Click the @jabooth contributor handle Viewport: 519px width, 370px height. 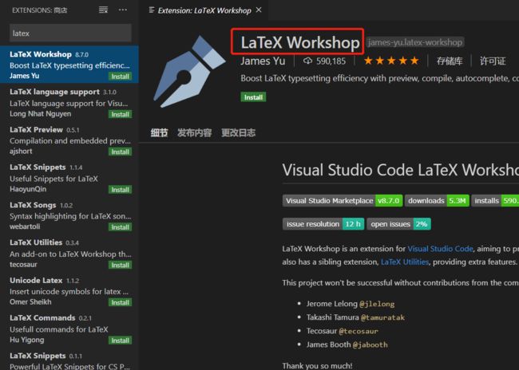(x=370, y=344)
